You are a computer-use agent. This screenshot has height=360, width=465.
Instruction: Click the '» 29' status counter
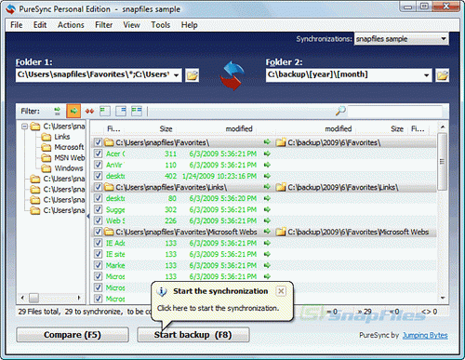click(x=365, y=312)
